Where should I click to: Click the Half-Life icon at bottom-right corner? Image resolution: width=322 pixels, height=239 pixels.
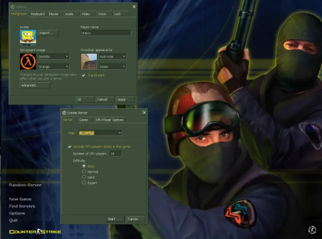pyautogui.click(x=312, y=230)
